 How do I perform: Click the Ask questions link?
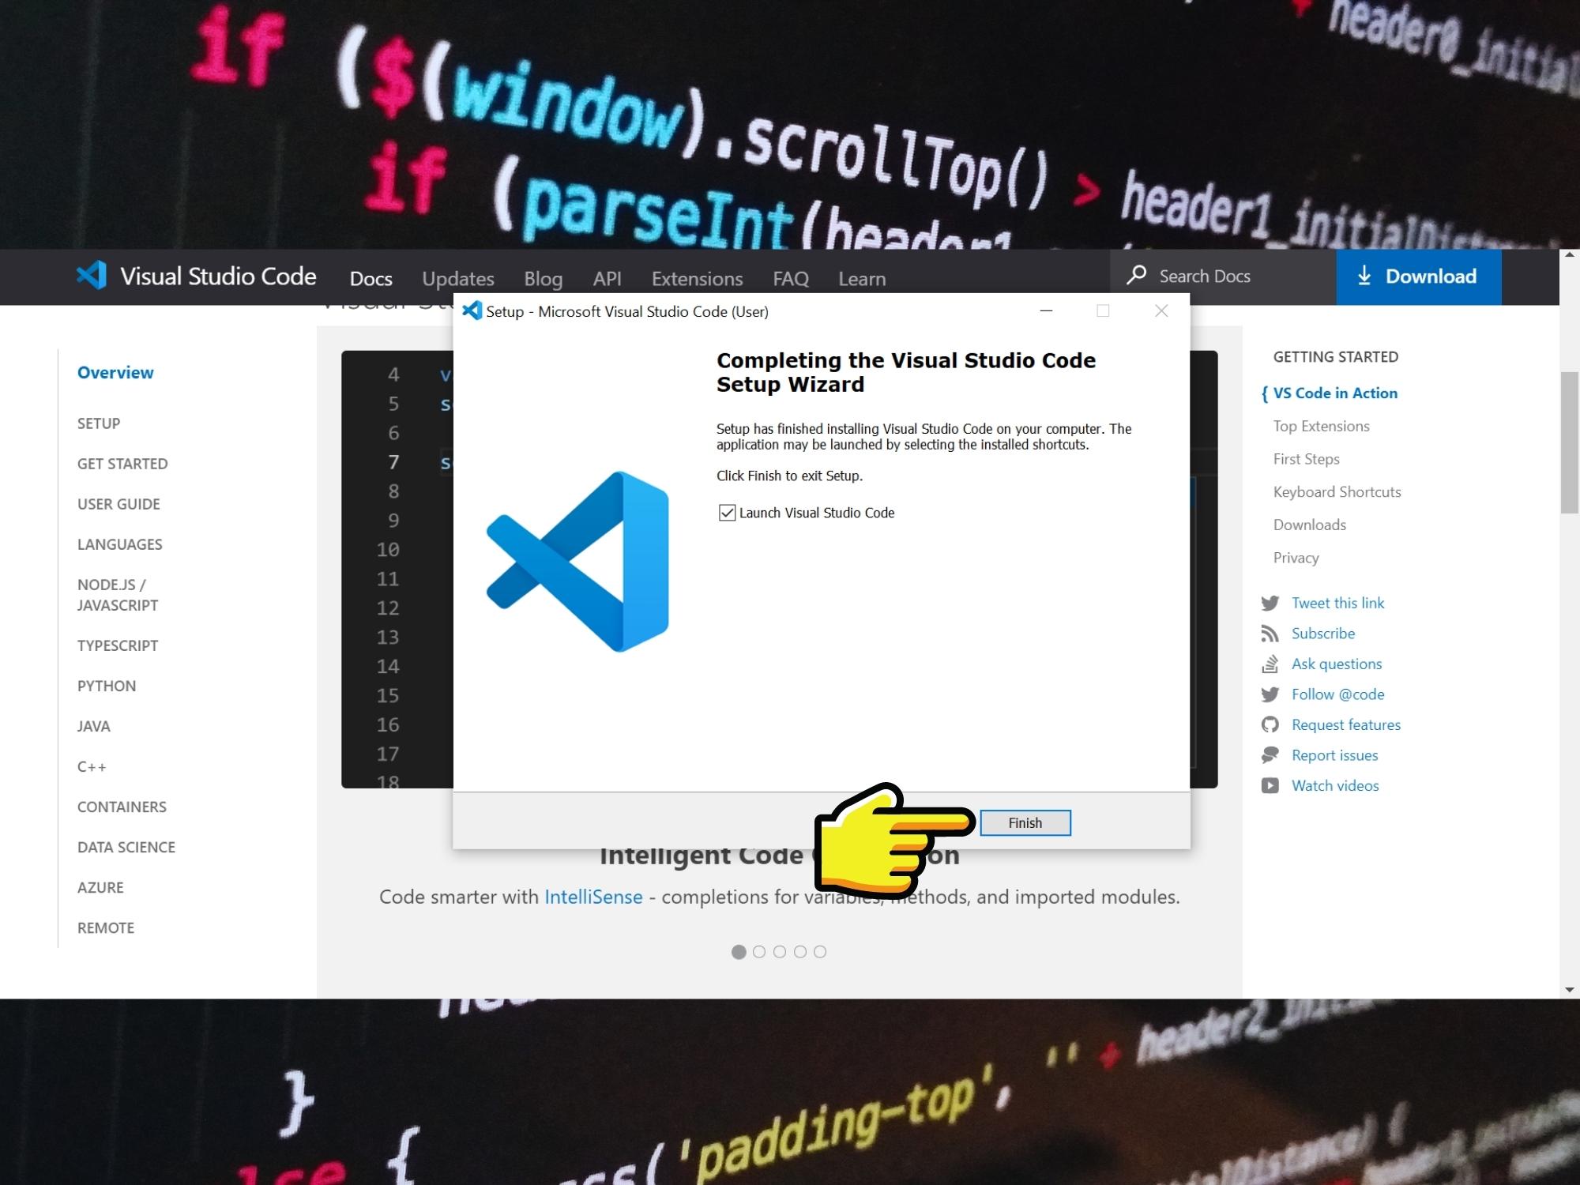coord(1337,664)
